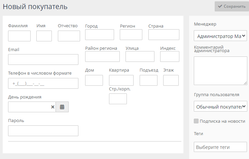Click the Пароль input field
The height and width of the screenshot is (159, 249).
pos(43,131)
